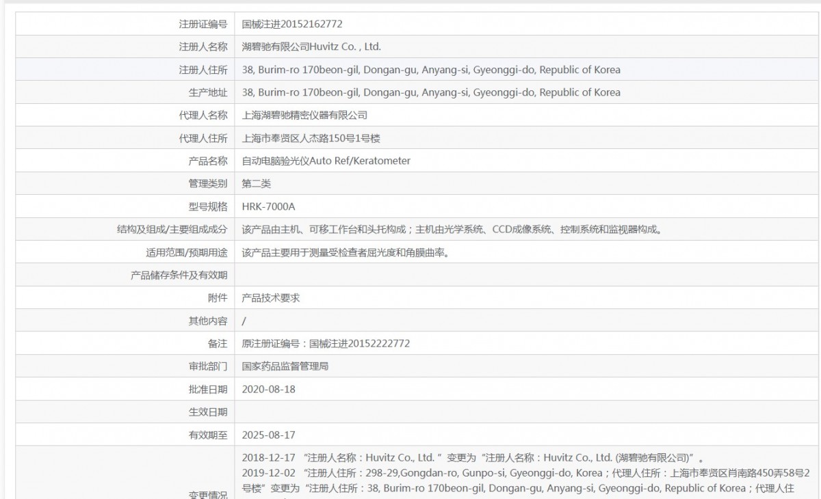Click the 审批部门 label
This screenshot has height=499, width=821.
coord(208,366)
